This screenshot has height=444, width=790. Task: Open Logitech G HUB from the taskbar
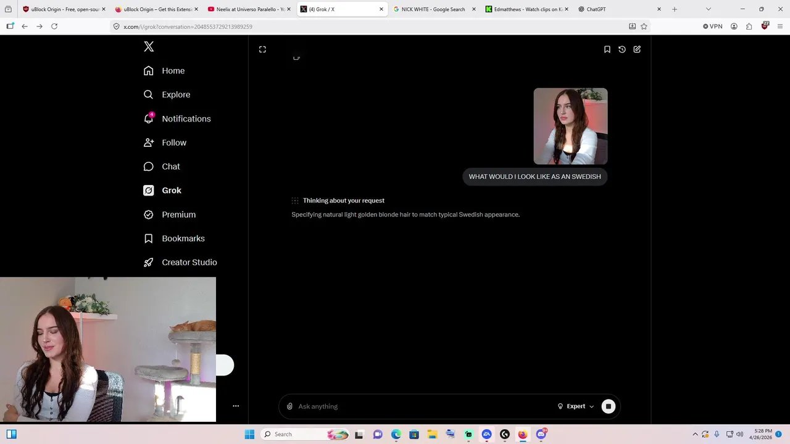click(505, 434)
